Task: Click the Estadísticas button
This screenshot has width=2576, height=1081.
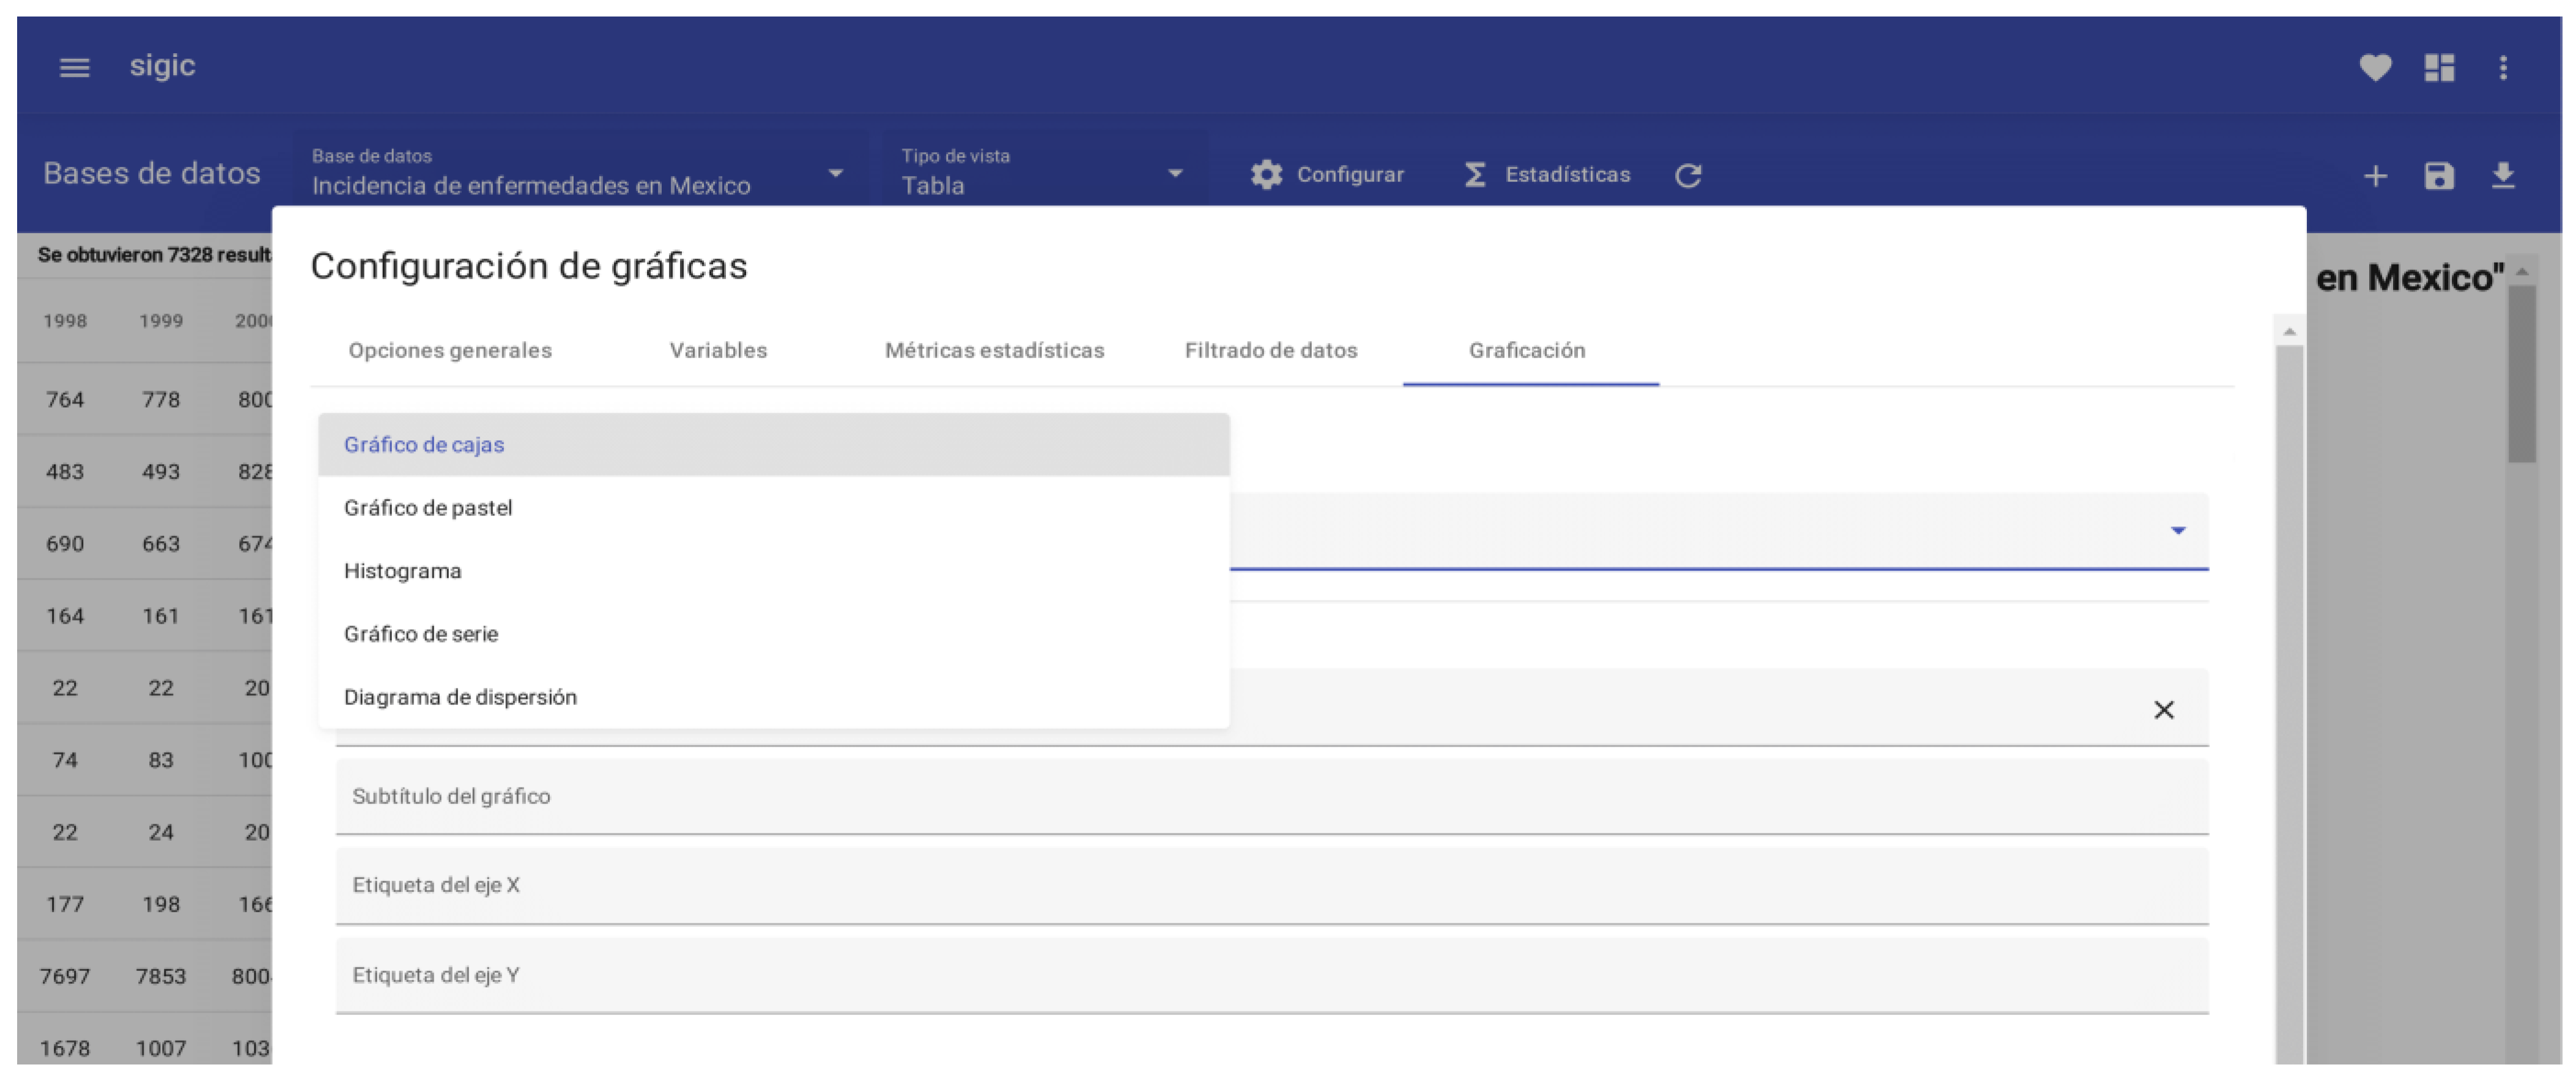Action: click(x=1547, y=175)
